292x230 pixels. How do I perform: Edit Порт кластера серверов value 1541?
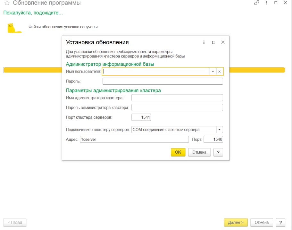pyautogui.click(x=141, y=117)
